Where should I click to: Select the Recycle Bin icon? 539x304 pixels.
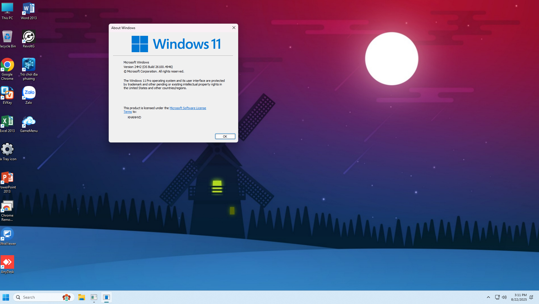(x=7, y=39)
